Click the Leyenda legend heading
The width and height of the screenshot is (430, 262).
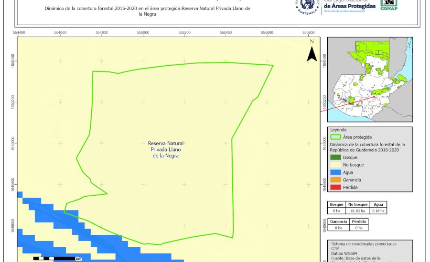[x=338, y=130]
